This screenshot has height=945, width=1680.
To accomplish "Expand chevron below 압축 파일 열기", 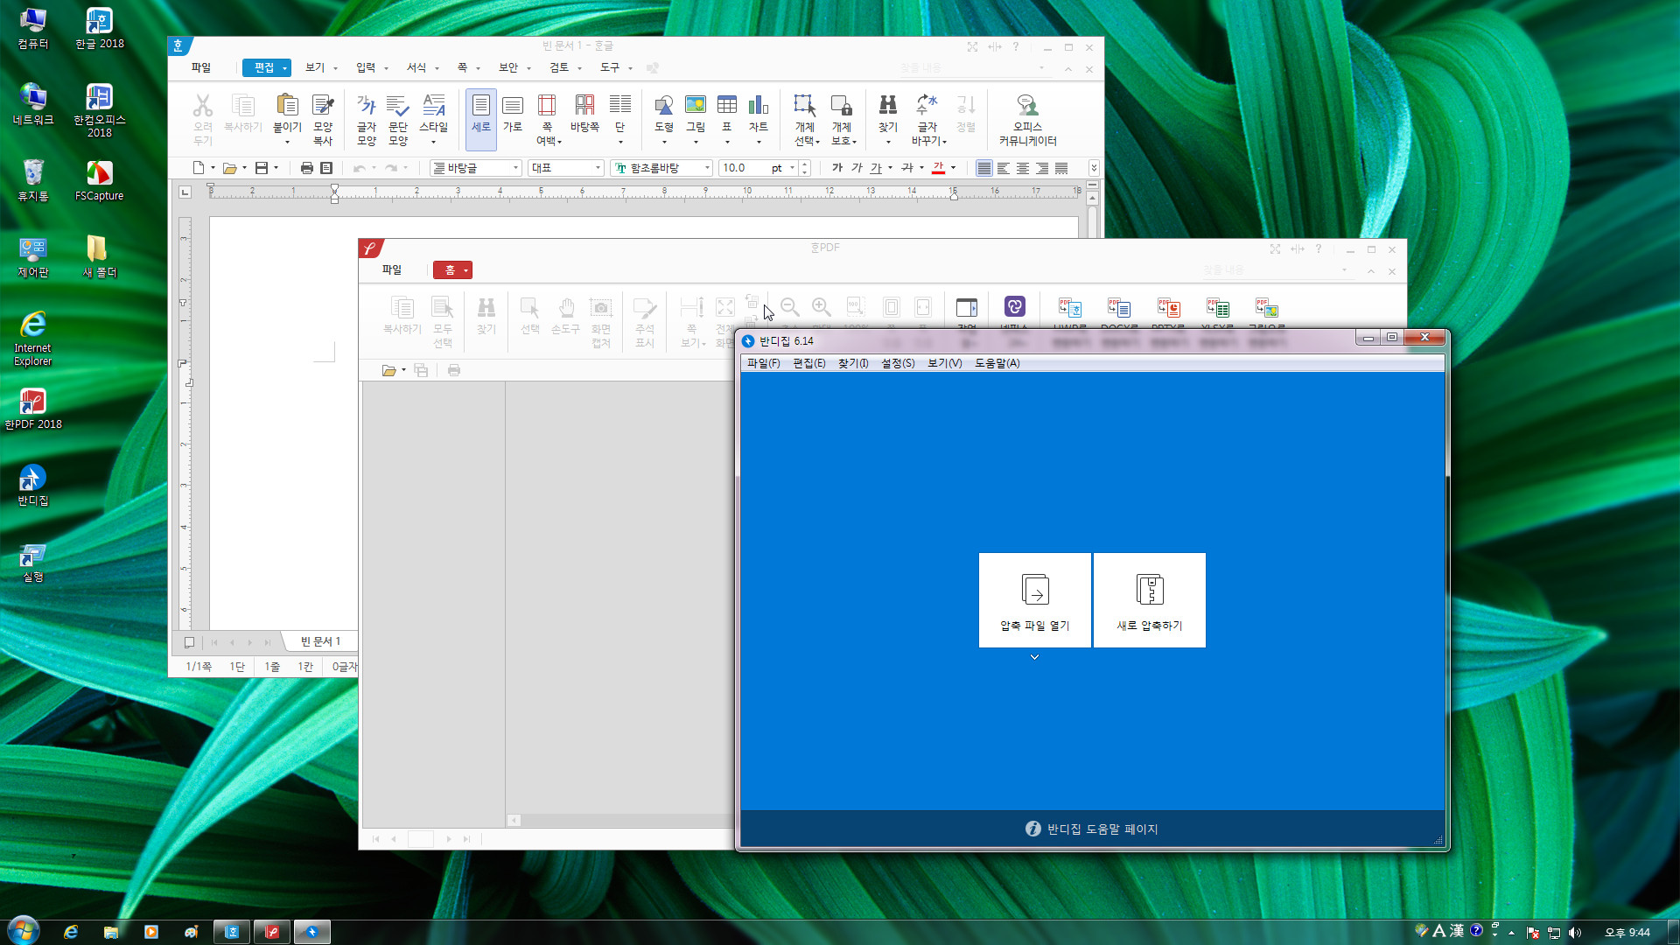I will pos(1034,657).
